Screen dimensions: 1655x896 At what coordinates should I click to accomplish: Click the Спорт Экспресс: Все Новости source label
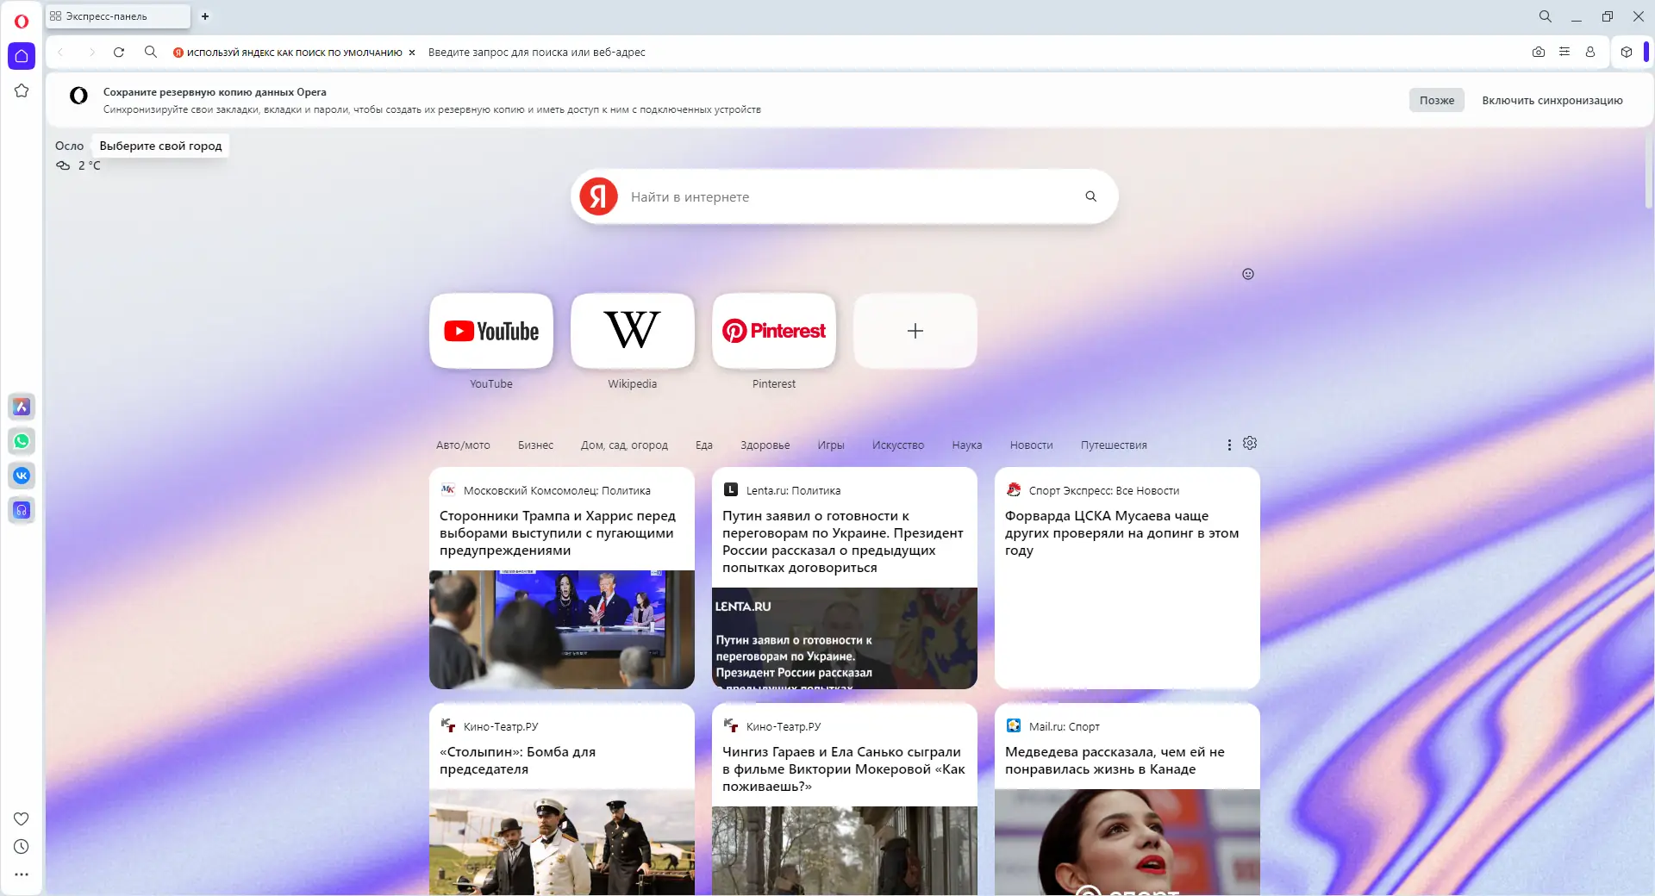click(1104, 491)
